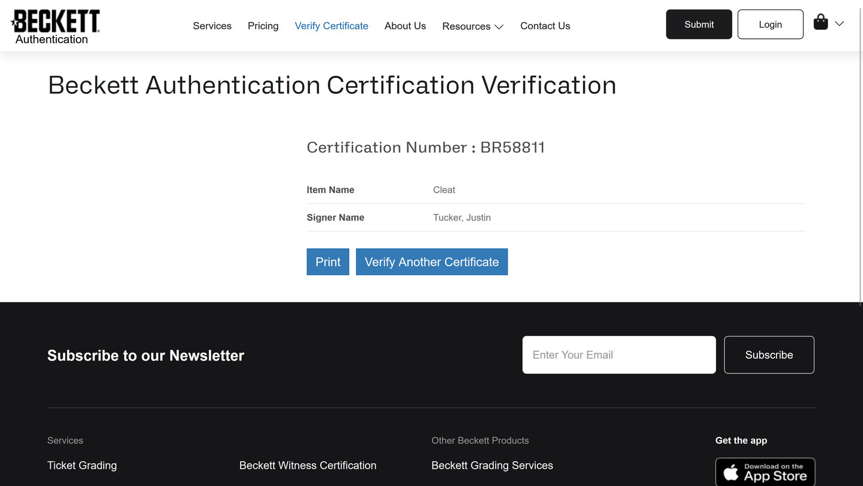Open the Services menu item
The height and width of the screenshot is (486, 863).
coord(212,26)
